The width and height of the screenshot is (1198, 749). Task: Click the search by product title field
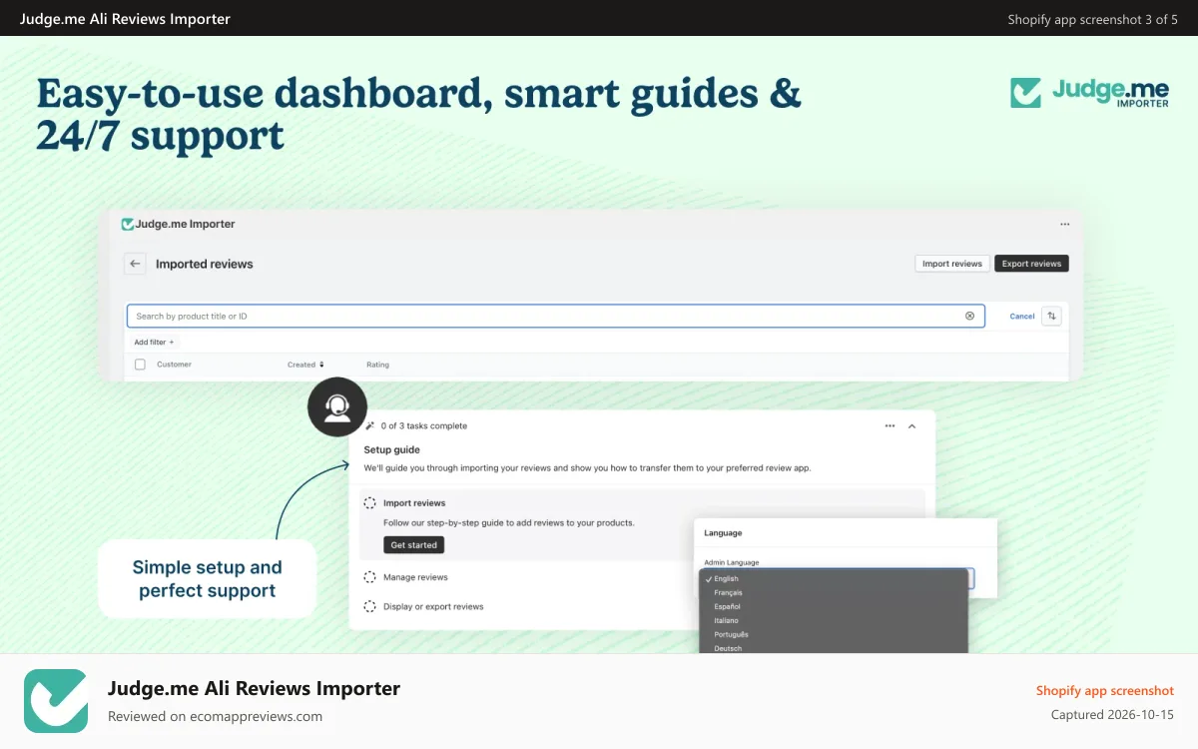pos(556,316)
